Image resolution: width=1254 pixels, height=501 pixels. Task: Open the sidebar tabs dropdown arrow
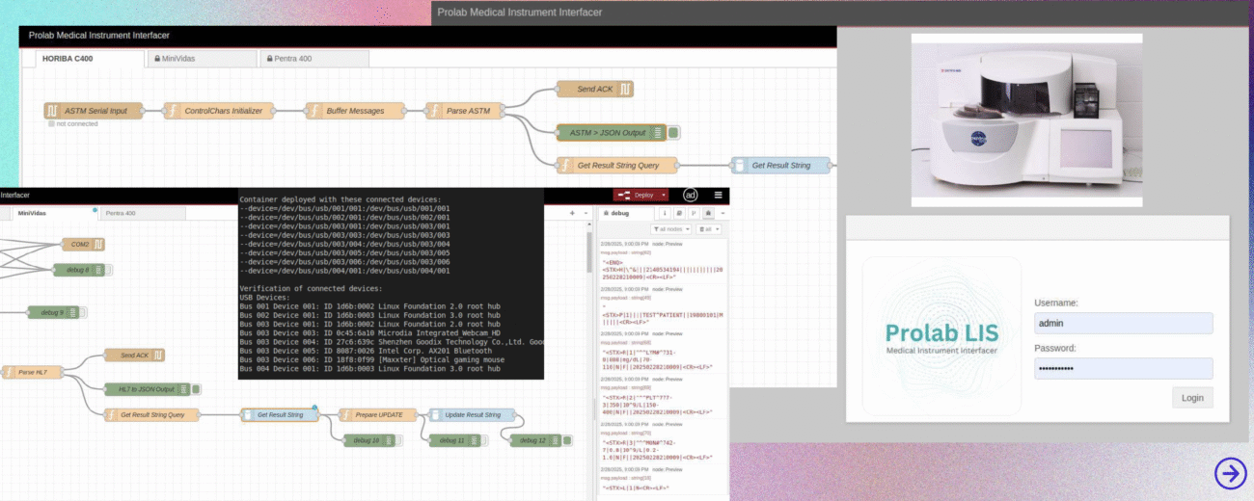[x=722, y=212]
